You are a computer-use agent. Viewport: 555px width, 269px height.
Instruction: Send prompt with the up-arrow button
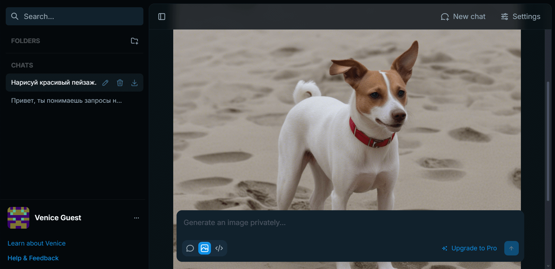tap(511, 248)
